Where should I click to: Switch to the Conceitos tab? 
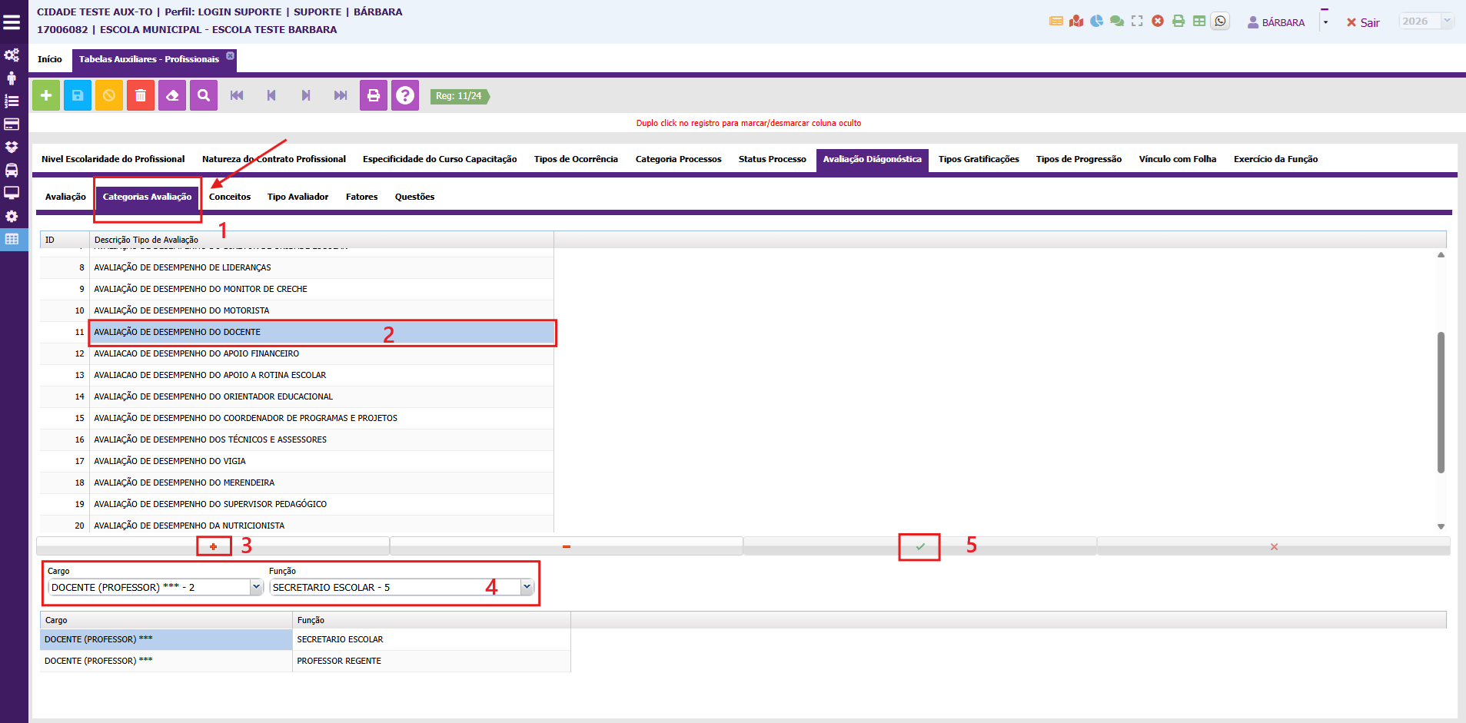(x=230, y=197)
